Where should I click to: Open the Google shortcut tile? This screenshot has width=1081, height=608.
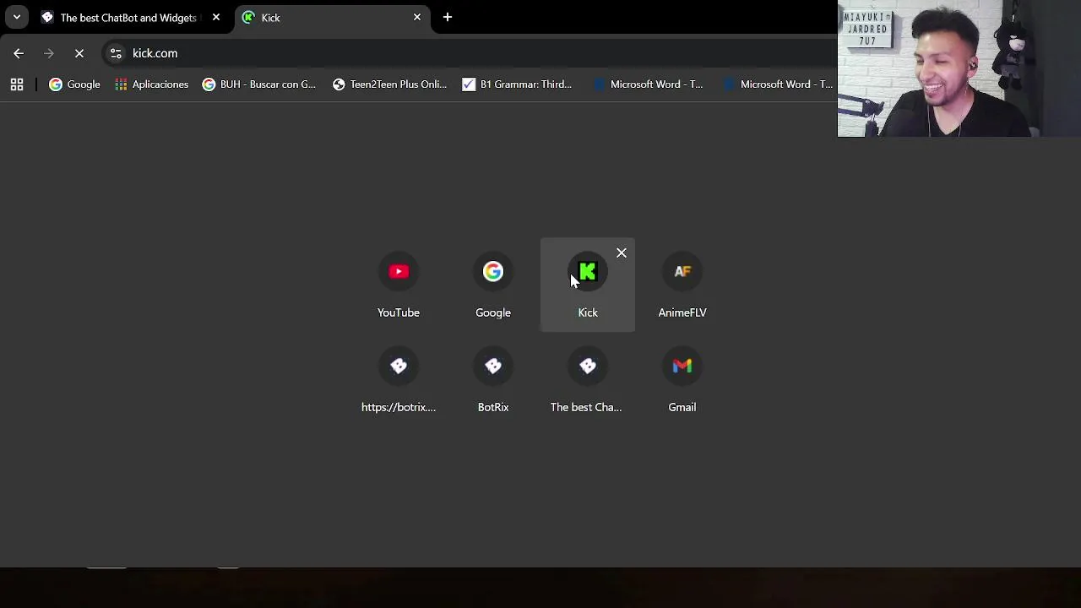pyautogui.click(x=493, y=285)
